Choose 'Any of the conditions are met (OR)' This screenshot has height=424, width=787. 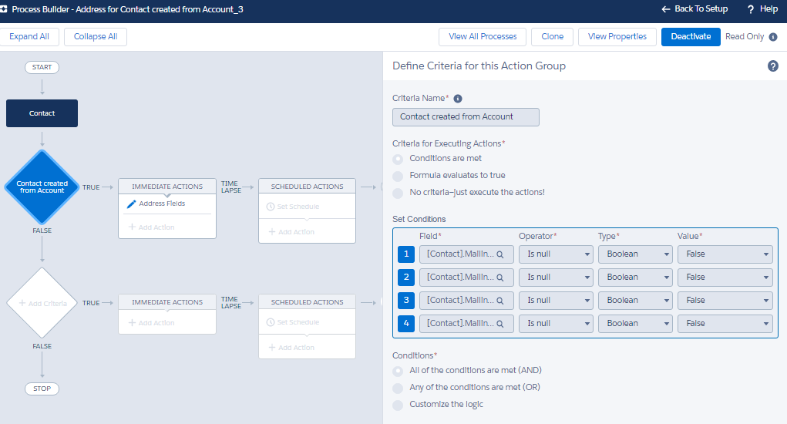(398, 388)
